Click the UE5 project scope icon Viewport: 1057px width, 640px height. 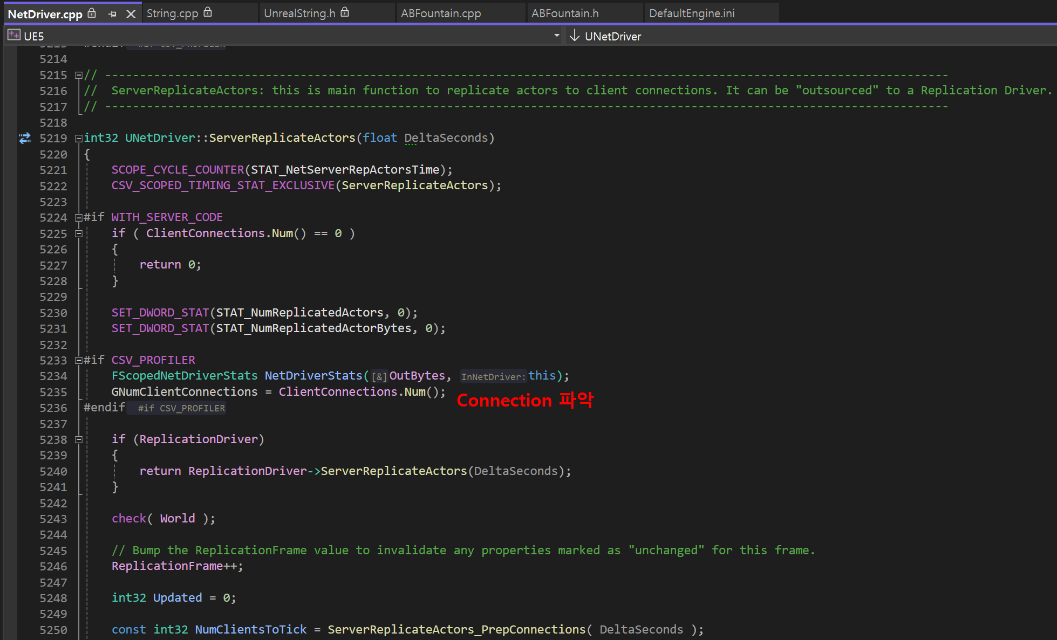[x=13, y=36]
